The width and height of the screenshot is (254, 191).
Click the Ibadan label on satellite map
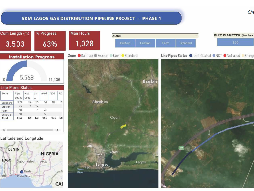pos(150,81)
